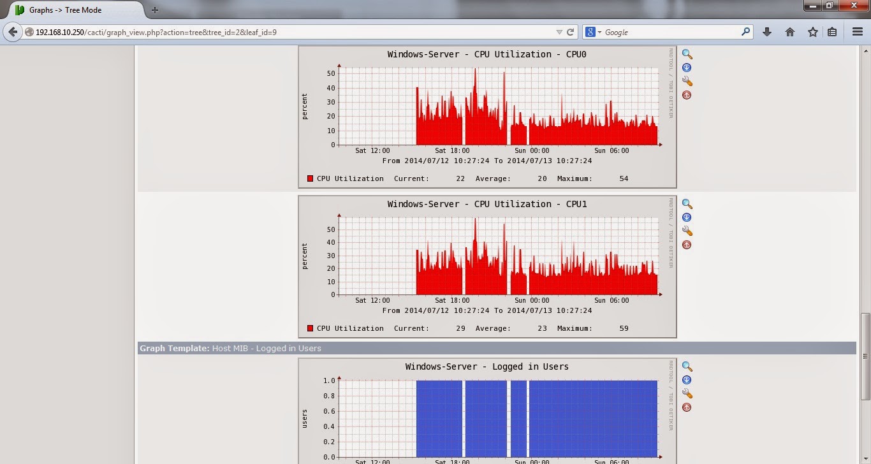This screenshot has width=871, height=464.
Task: Reload the Cacti page
Action: coord(571,32)
